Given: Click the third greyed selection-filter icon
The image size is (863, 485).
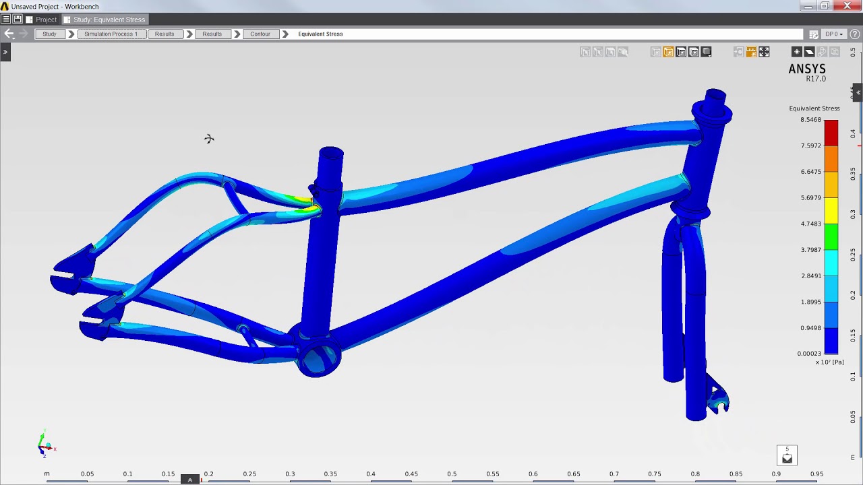Looking at the screenshot, I should click(611, 52).
